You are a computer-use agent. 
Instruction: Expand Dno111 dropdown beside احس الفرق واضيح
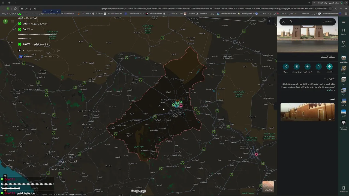click(x=32, y=24)
